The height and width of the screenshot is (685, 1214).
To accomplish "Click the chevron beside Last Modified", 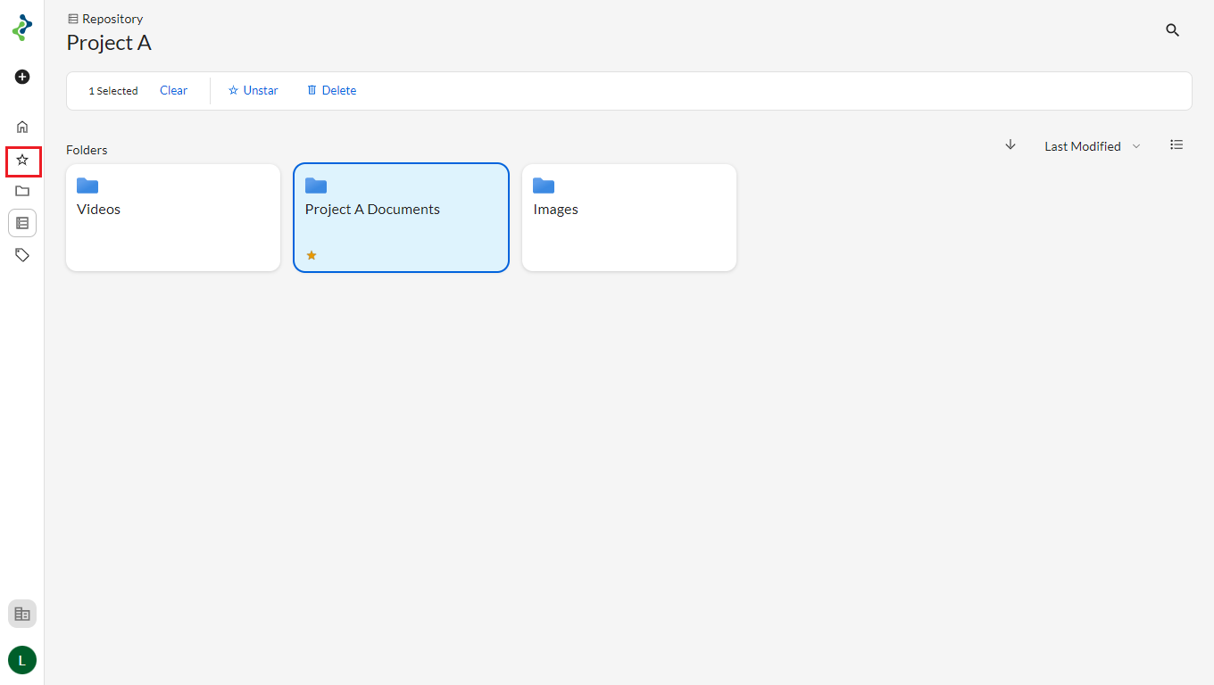I will point(1136,146).
